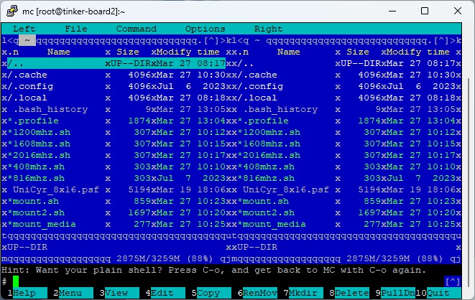Viewport: 475px width, 300px height.
Task: Open the Options menu
Action: tap(205, 29)
